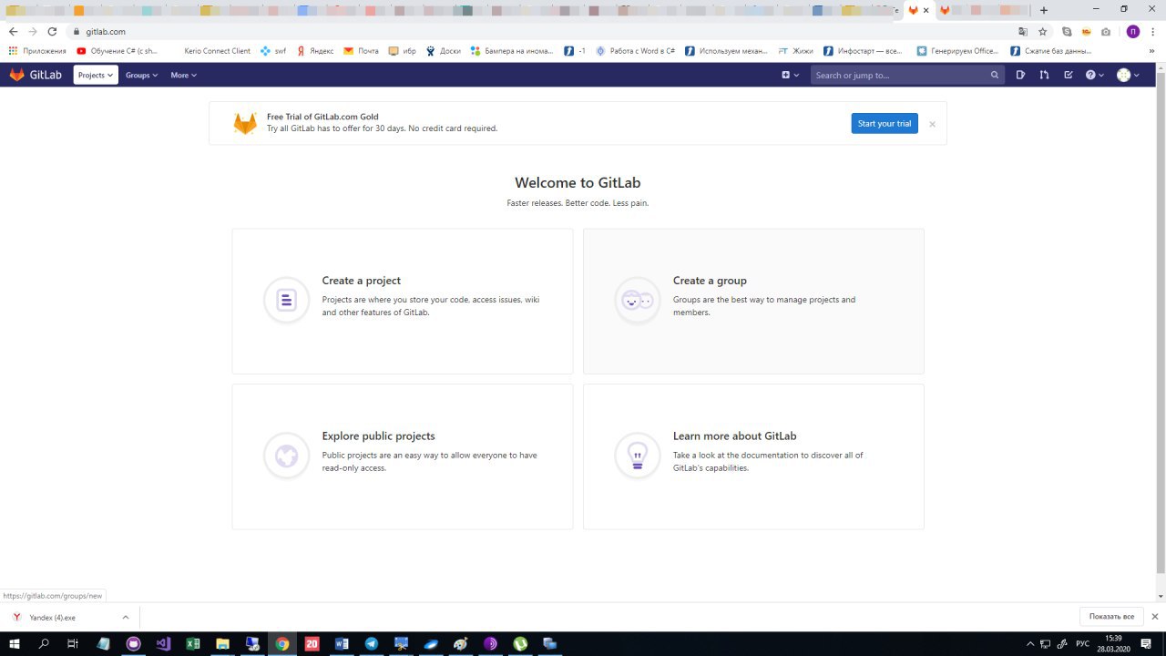This screenshot has height=656, width=1166.
Task: Click the GitLab fox logo in navbar
Action: [16, 75]
